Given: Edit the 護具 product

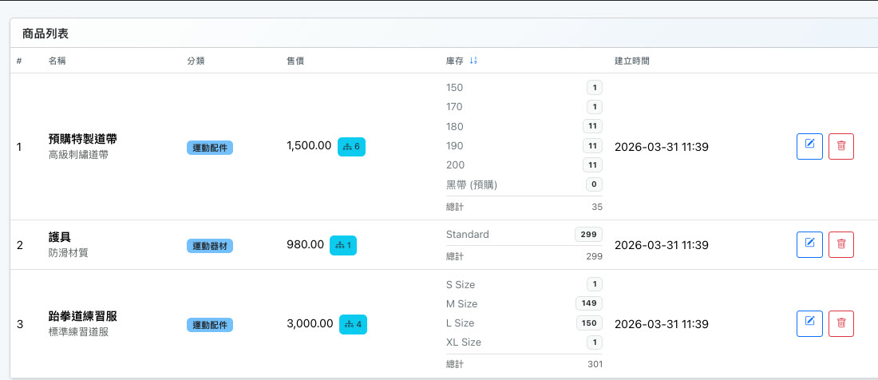Looking at the screenshot, I should tap(809, 244).
